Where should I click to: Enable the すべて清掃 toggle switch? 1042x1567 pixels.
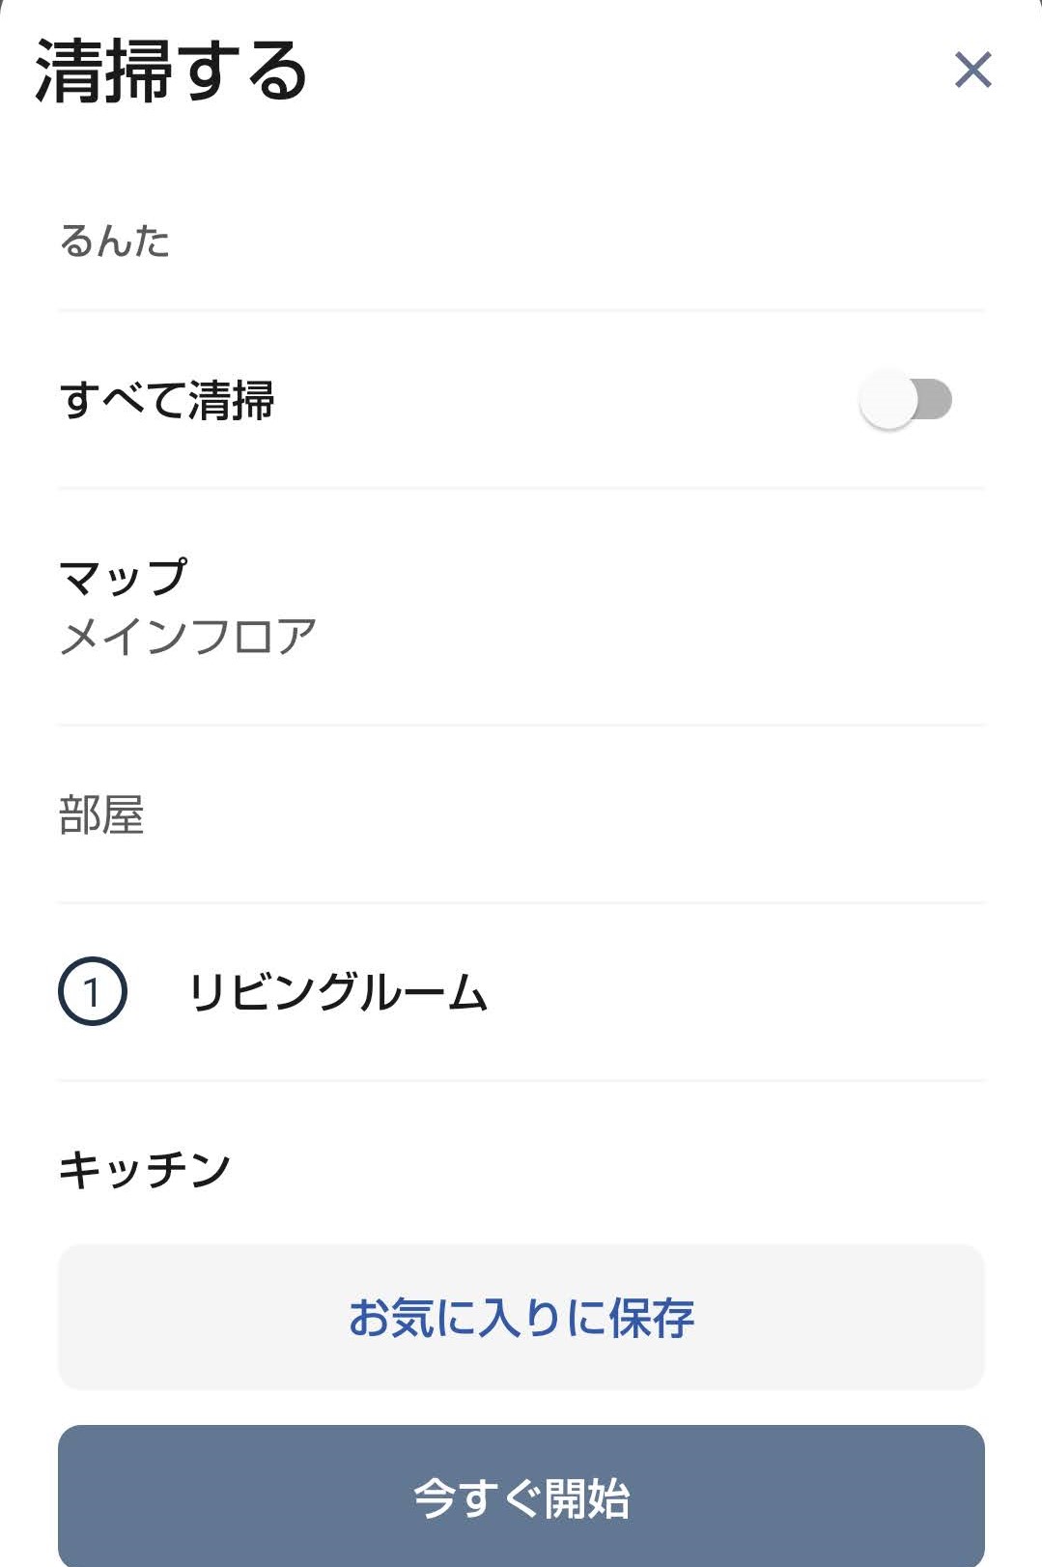[906, 399]
